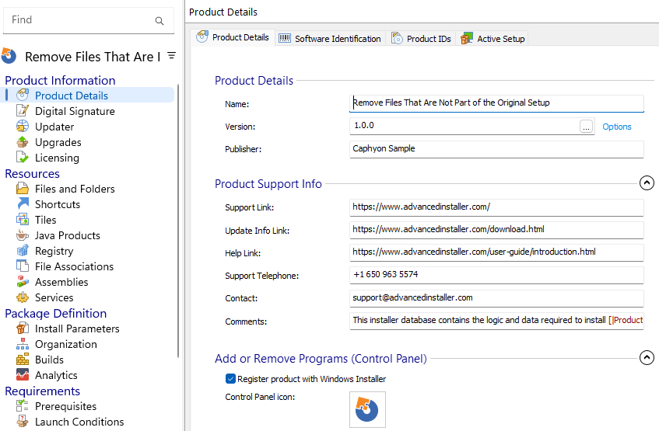This screenshot has height=431, width=659.
Task: Open the project view filter menu icon
Action: pos(171,55)
